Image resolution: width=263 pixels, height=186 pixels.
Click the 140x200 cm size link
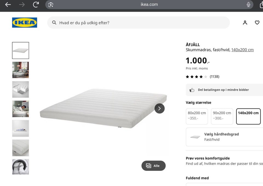pyautogui.click(x=242, y=50)
